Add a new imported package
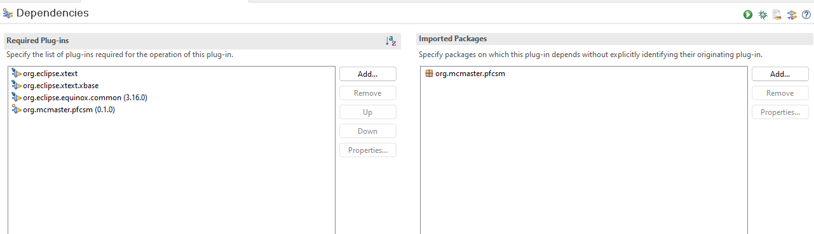Viewport: 814px width, 234px height. pyautogui.click(x=780, y=74)
